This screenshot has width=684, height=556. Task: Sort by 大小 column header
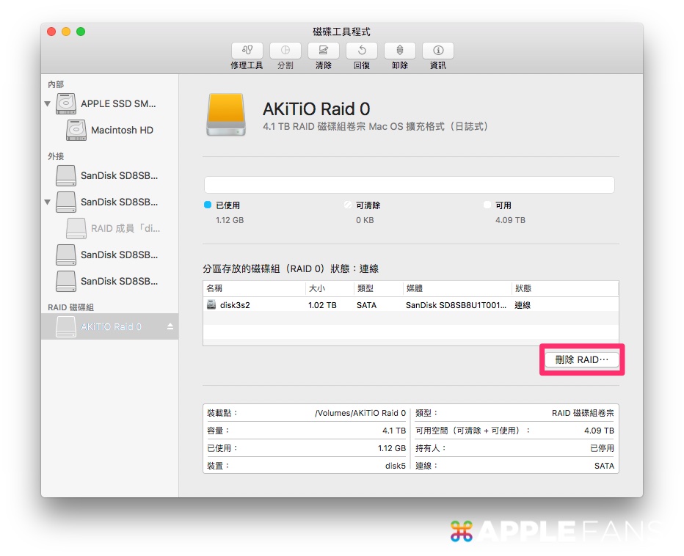330,288
